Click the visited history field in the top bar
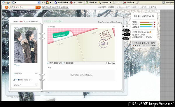Viewport: 175px width, 107px height. (127, 7)
